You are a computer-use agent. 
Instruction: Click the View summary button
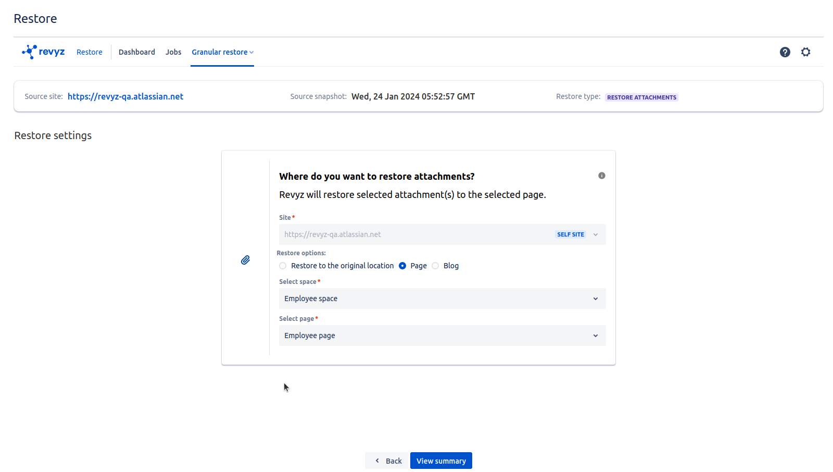click(440, 461)
